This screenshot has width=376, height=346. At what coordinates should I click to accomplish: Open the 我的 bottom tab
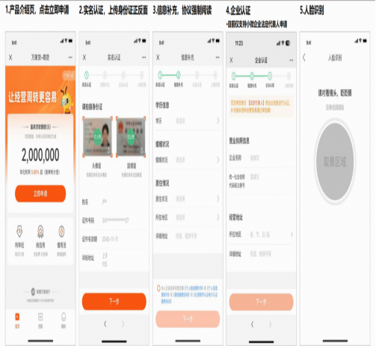64,321
